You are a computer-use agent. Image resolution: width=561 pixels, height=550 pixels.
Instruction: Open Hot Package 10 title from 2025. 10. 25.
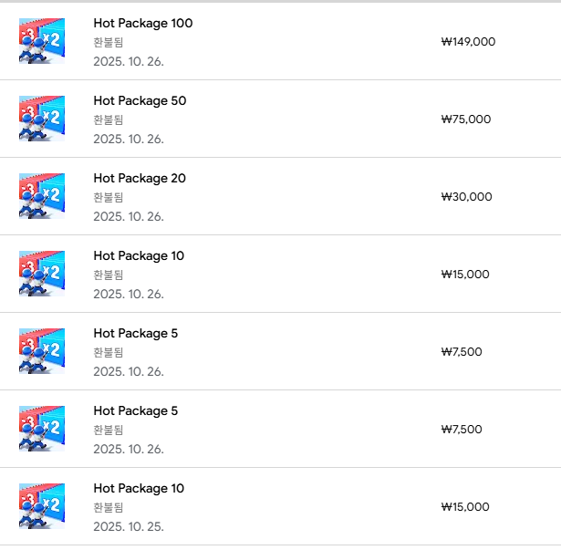(139, 488)
